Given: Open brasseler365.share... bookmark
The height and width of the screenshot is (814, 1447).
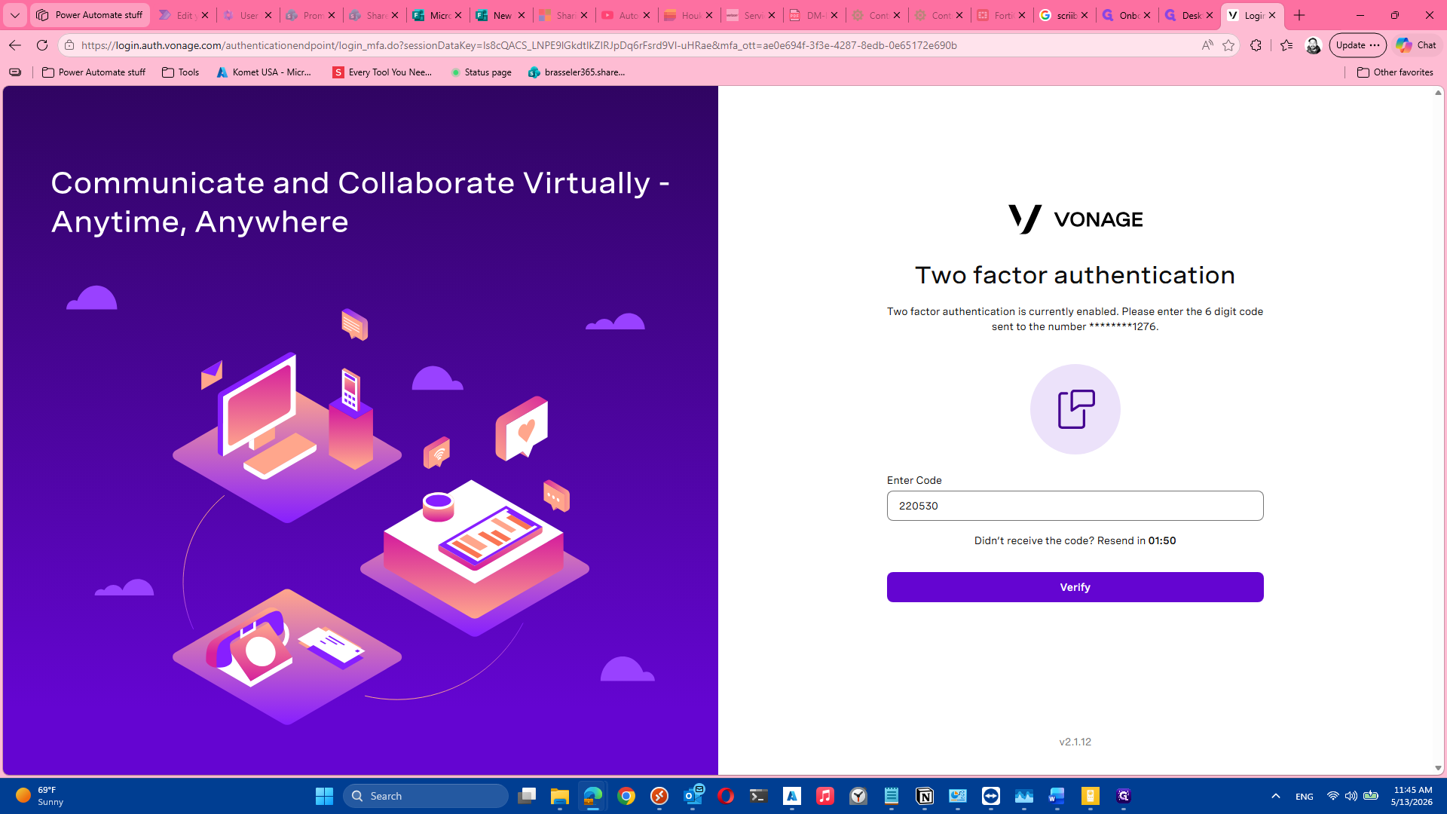Looking at the screenshot, I should [x=577, y=72].
